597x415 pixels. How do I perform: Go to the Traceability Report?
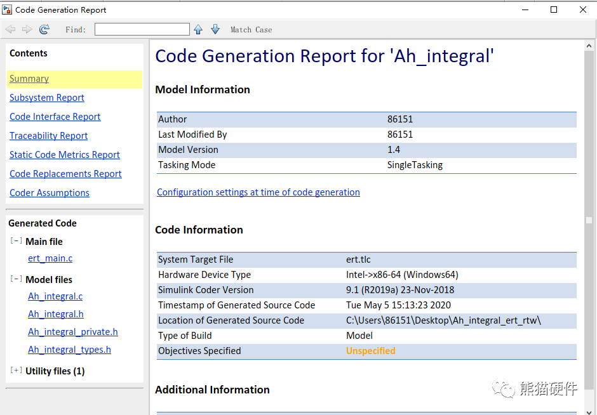49,136
